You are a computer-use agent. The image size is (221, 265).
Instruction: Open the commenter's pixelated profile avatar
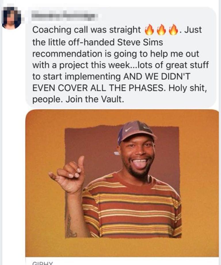11,18
